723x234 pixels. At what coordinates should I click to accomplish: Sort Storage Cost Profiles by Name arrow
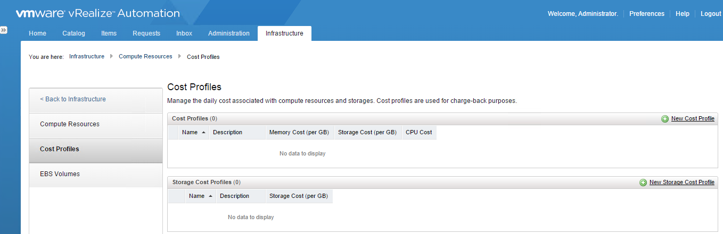point(211,196)
